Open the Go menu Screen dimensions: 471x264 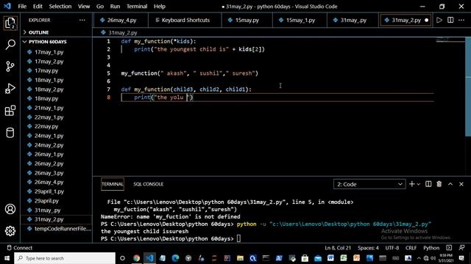(100, 7)
